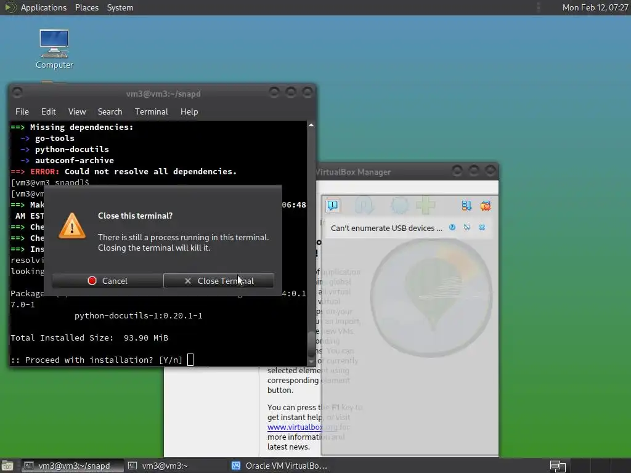Image resolution: width=631 pixels, height=473 pixels.
Task: Open the File menu in the terminal
Action: [x=22, y=111]
